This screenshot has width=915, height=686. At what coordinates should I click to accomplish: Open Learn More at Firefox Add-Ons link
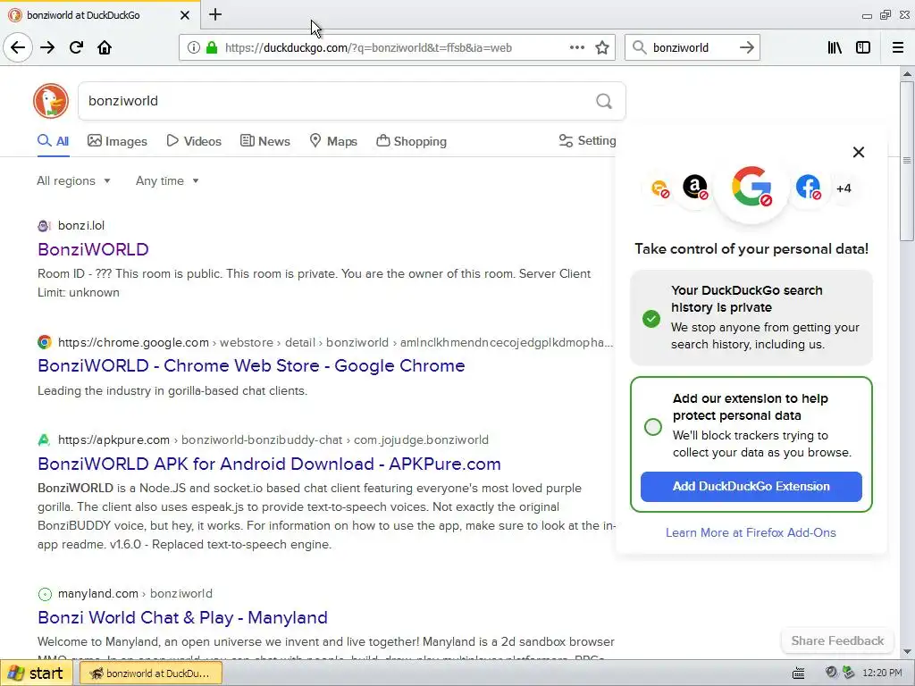pyautogui.click(x=751, y=532)
